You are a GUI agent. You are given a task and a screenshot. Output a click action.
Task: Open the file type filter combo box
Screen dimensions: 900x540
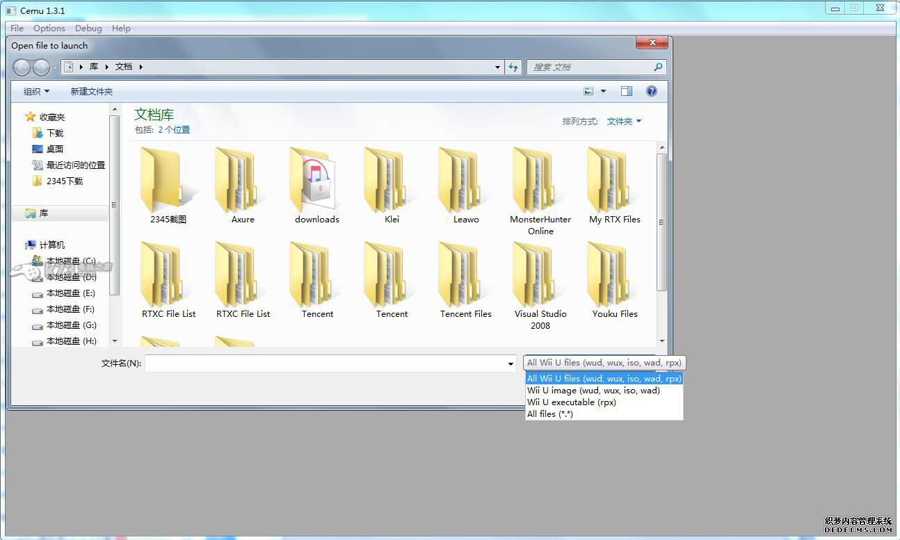(604, 363)
